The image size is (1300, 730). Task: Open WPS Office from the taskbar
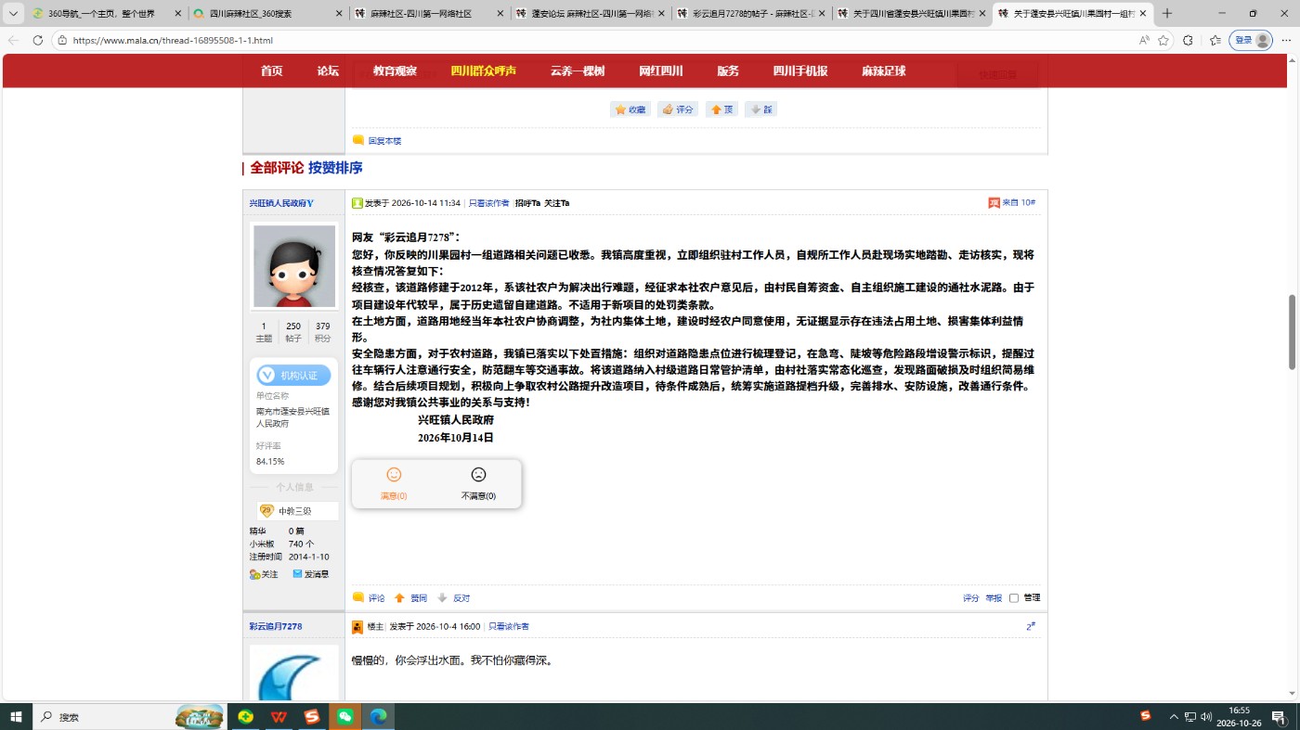coord(279,717)
